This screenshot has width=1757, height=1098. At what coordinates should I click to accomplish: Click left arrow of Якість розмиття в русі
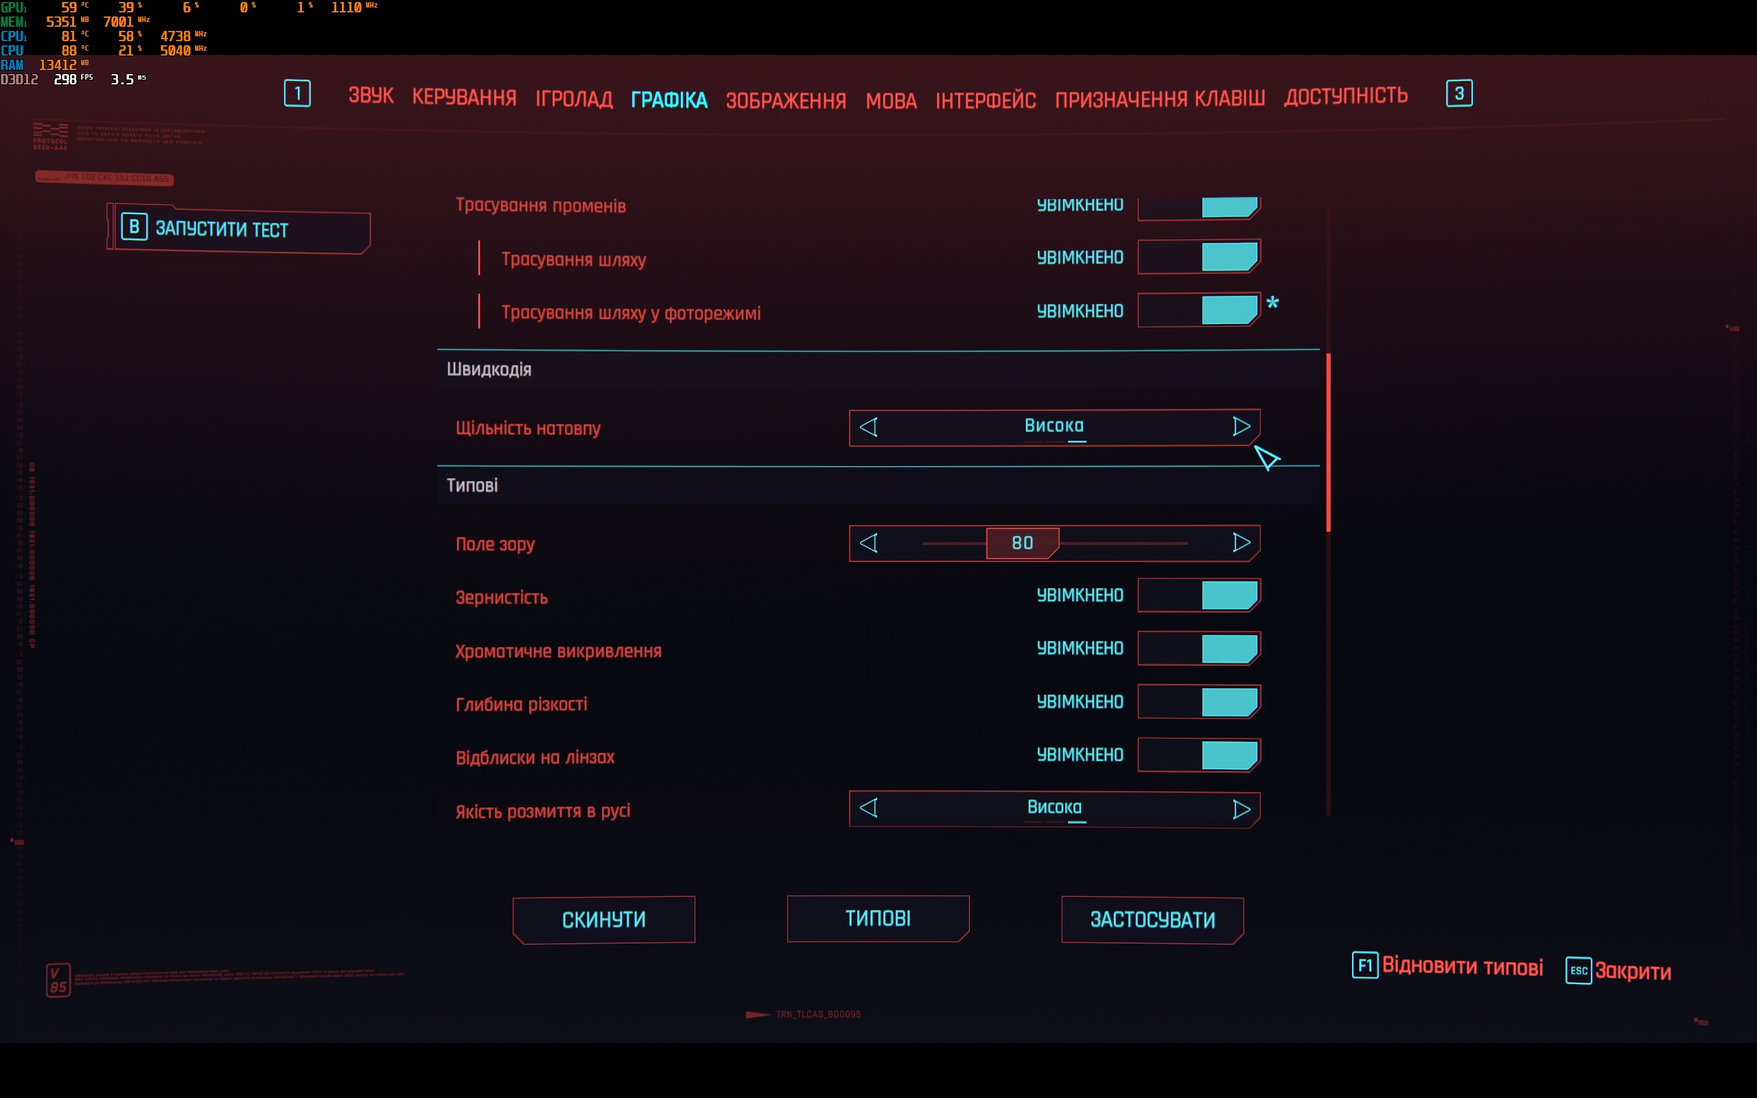click(869, 808)
